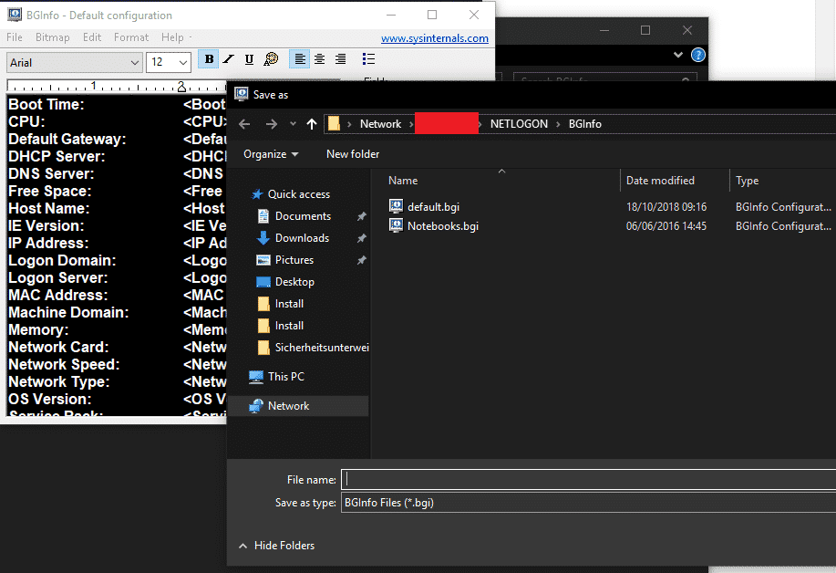Click the Downloads pin icon
The image size is (836, 573).
click(362, 238)
